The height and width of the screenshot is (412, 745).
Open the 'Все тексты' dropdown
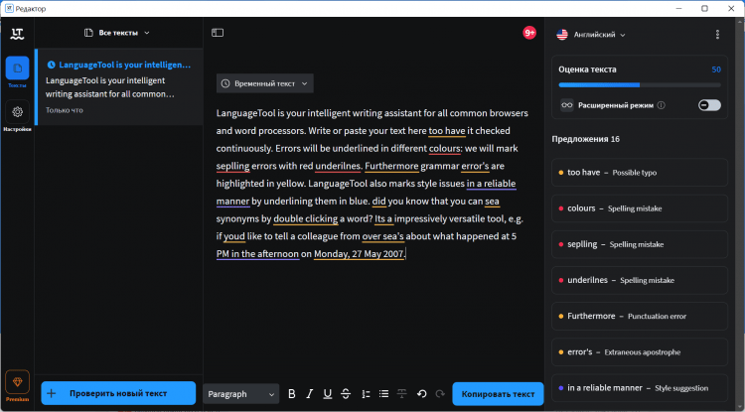pos(117,33)
